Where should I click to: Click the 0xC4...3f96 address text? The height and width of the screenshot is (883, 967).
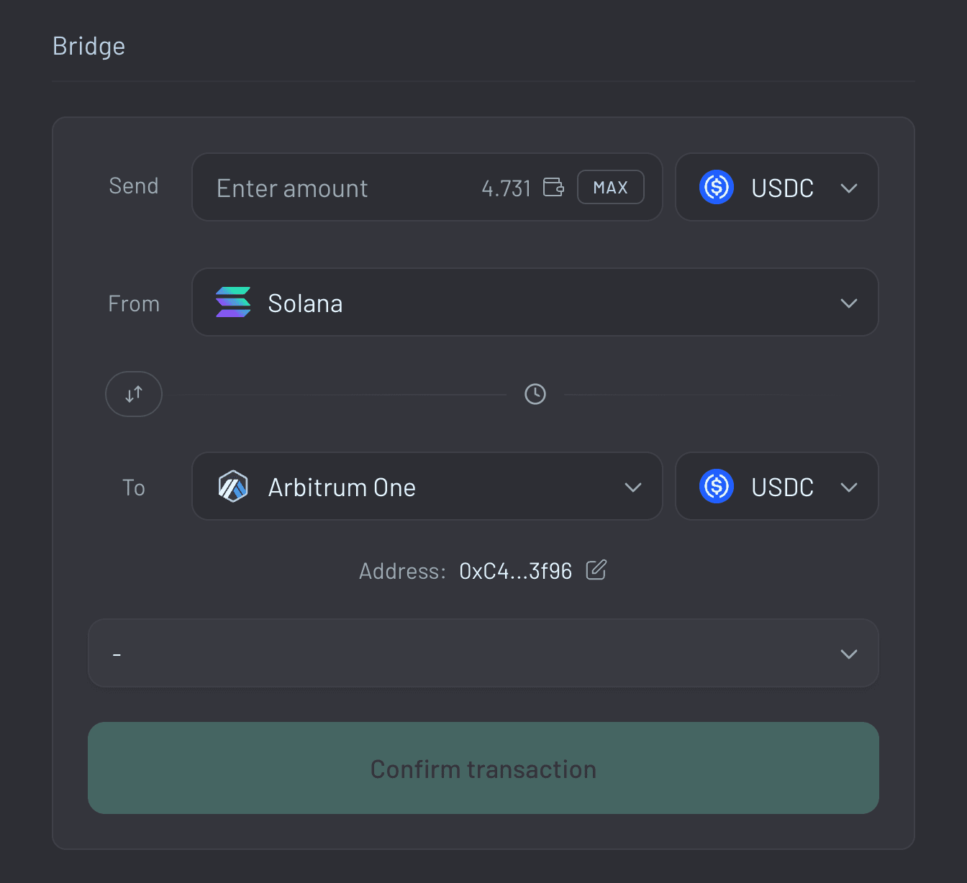[515, 570]
